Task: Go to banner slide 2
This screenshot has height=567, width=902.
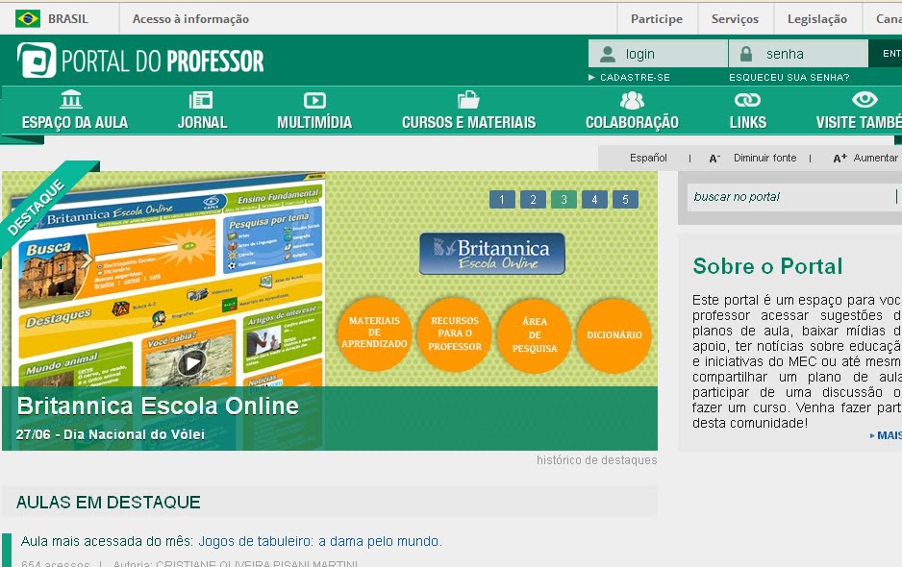Action: coord(534,200)
